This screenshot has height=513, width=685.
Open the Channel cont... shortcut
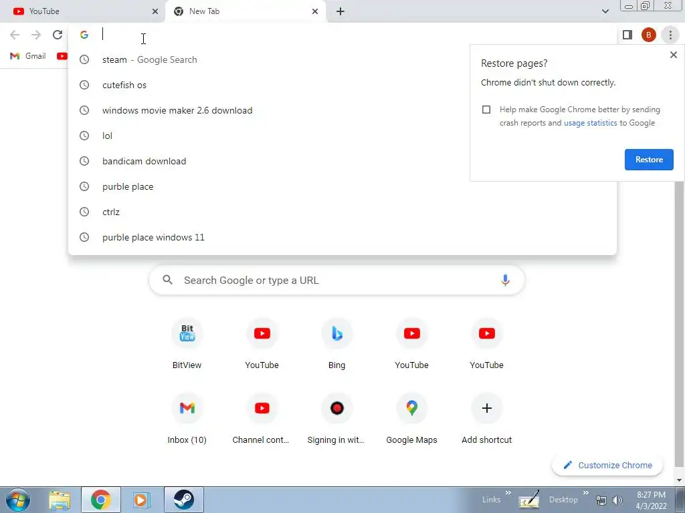[262, 419]
